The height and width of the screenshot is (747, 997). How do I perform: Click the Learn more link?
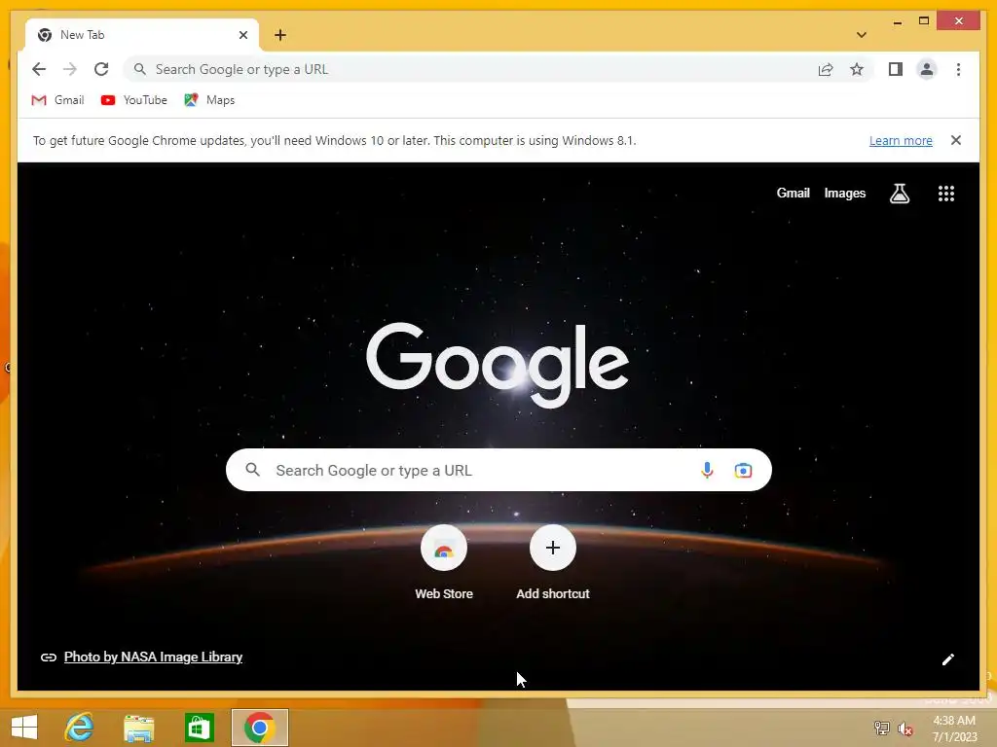[x=901, y=140]
